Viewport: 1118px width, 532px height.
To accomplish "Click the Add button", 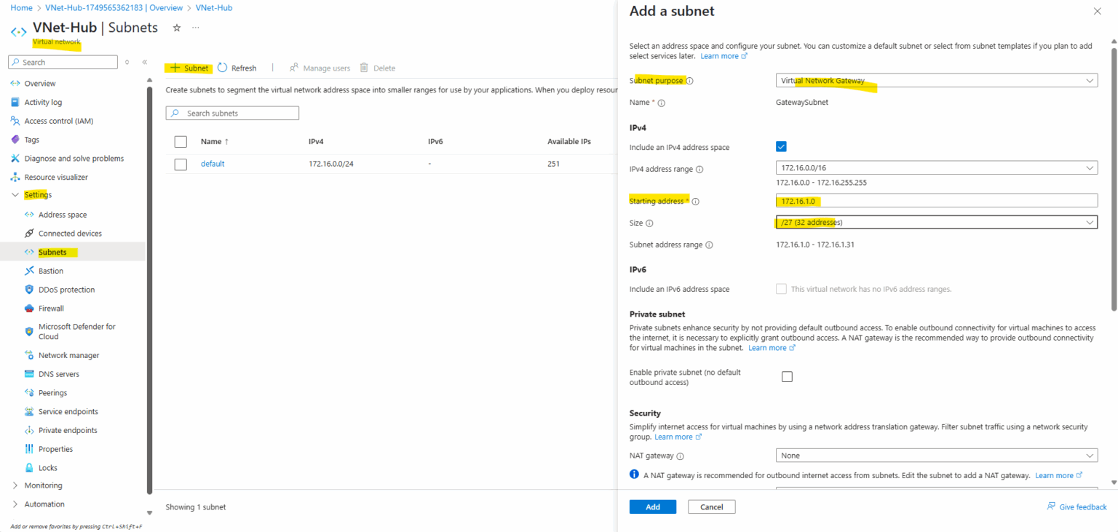I will point(652,507).
